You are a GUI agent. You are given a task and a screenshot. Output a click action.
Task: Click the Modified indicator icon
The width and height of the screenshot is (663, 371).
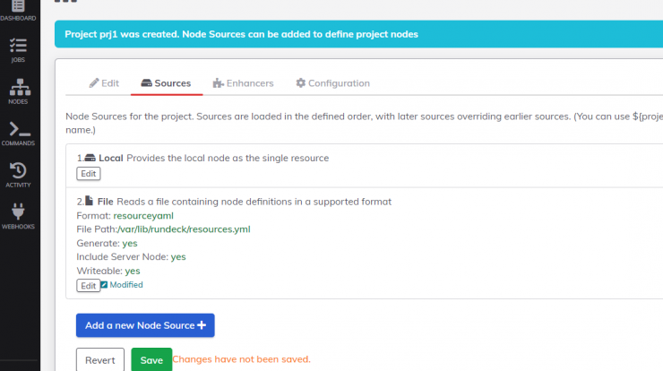(104, 285)
